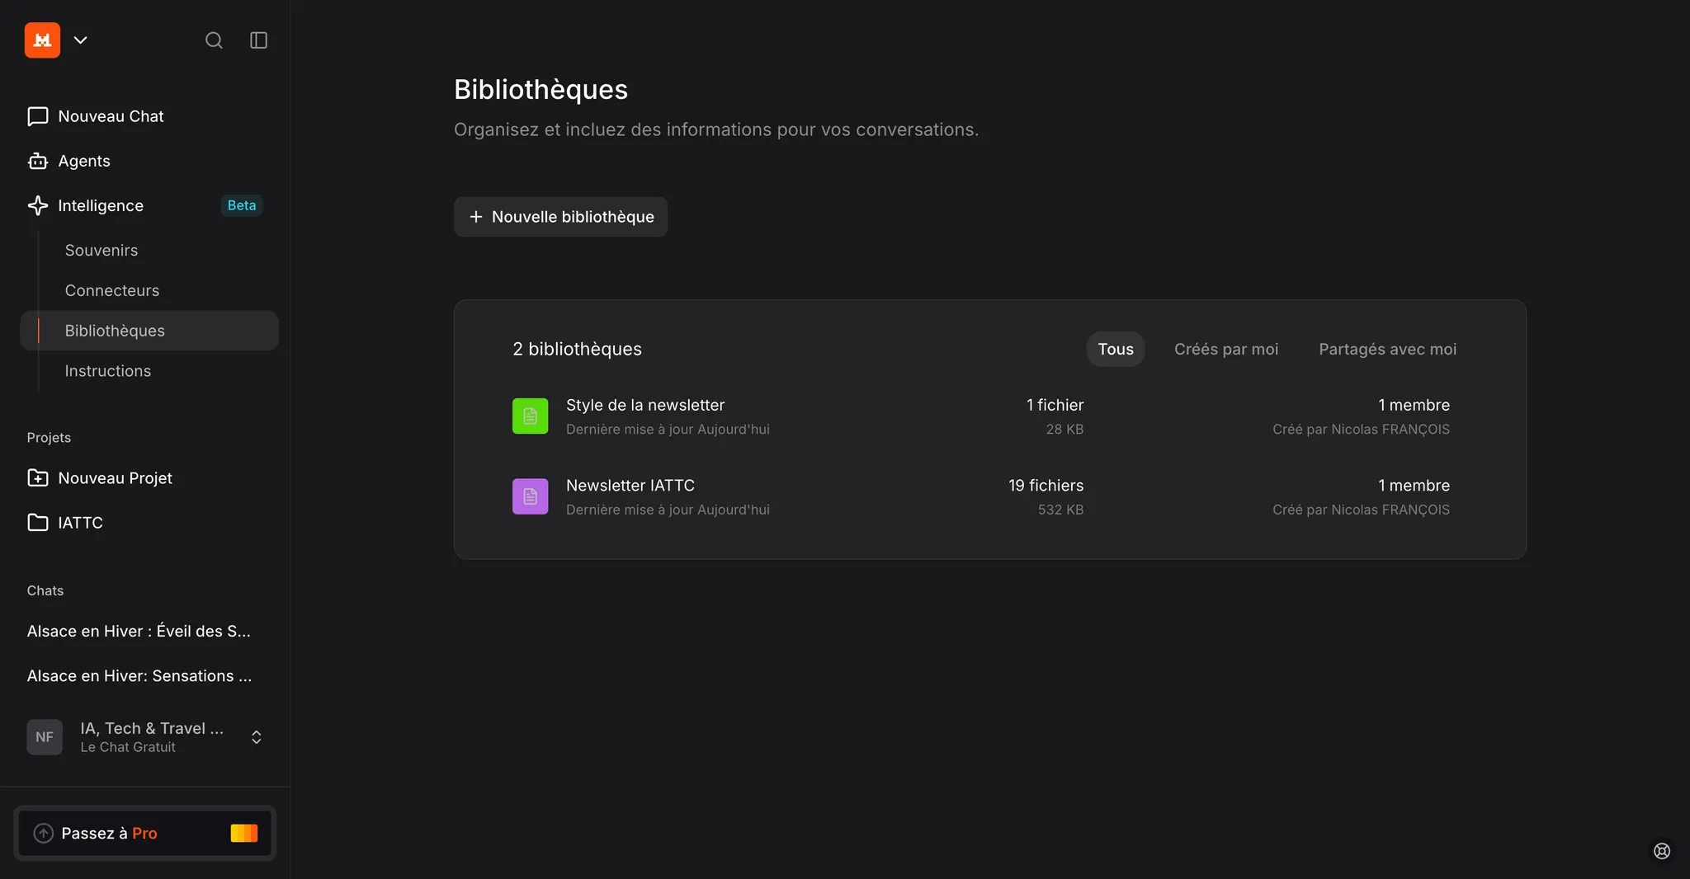Start a Nouveau Chat
The image size is (1690, 879).
111,116
